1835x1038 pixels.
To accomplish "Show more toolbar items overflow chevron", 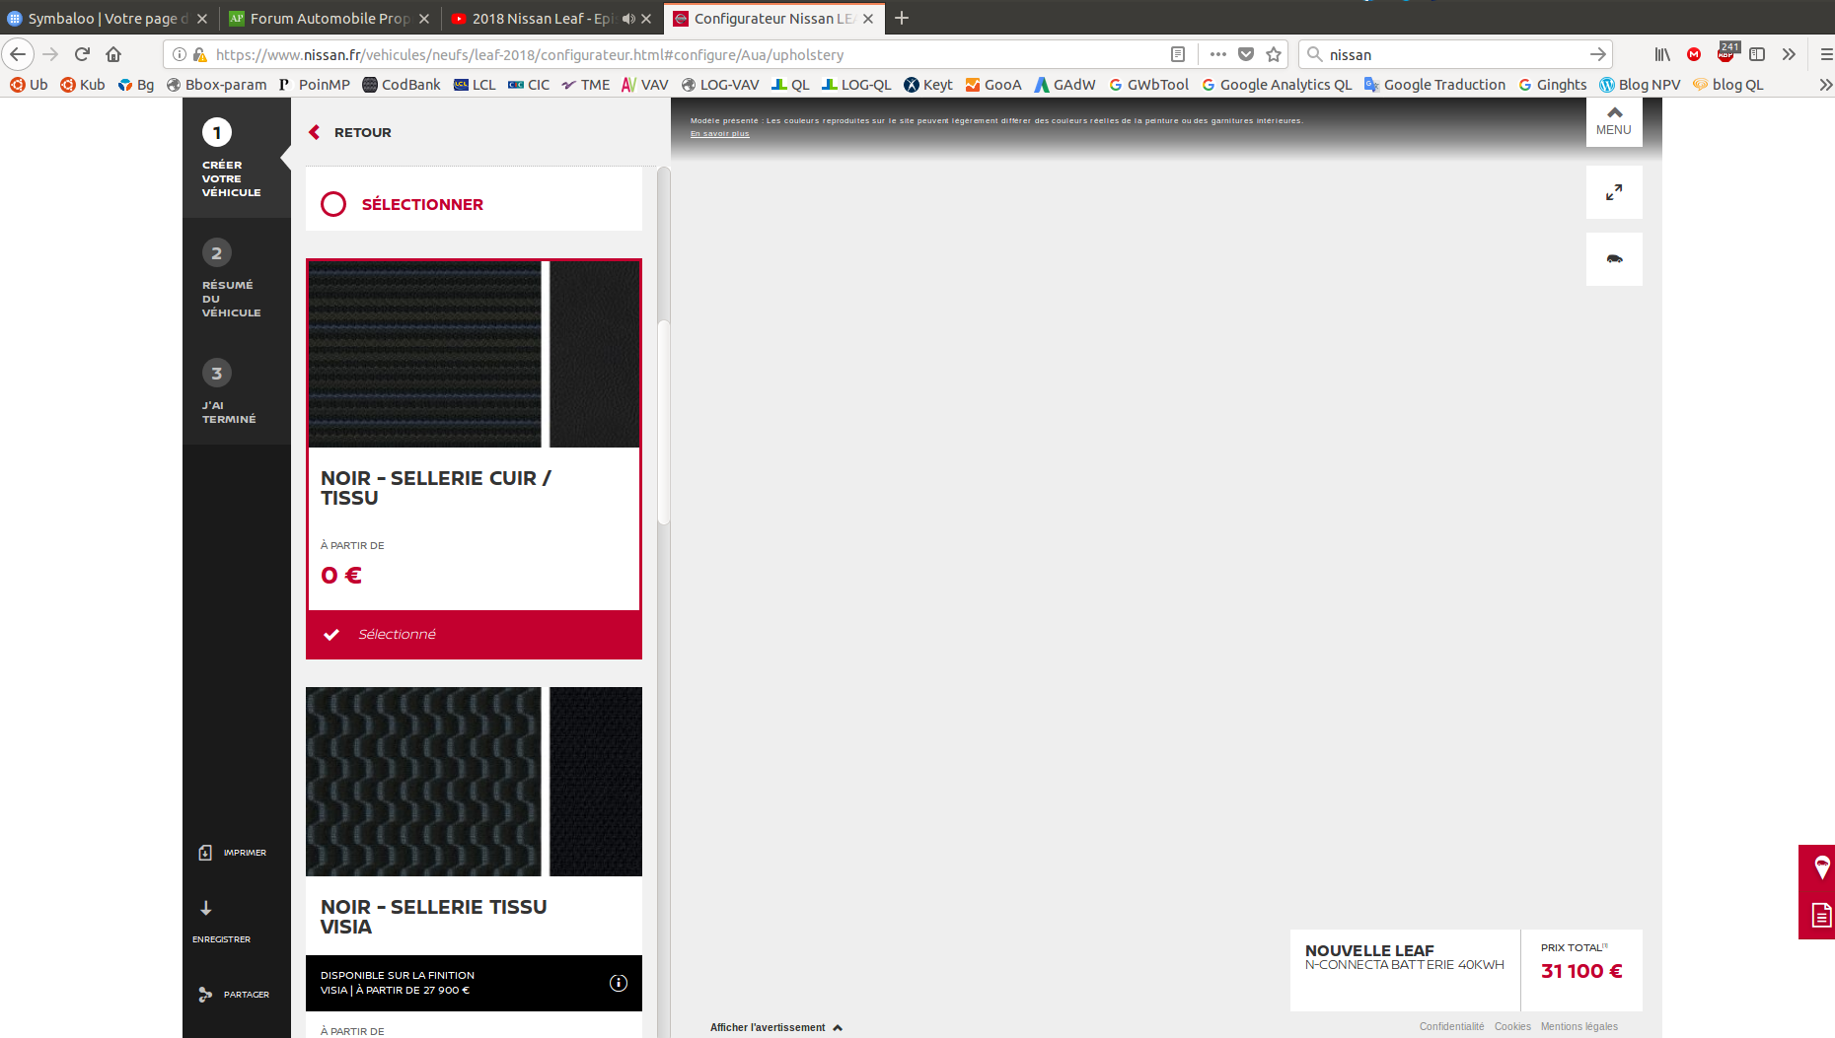I will tap(1789, 54).
